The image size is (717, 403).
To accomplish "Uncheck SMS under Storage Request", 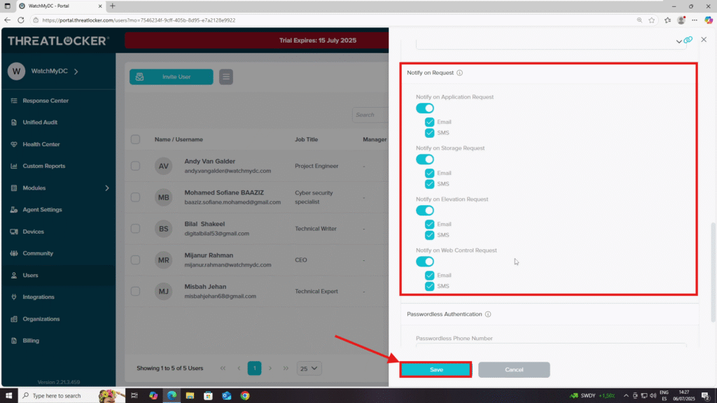I will pyautogui.click(x=429, y=184).
